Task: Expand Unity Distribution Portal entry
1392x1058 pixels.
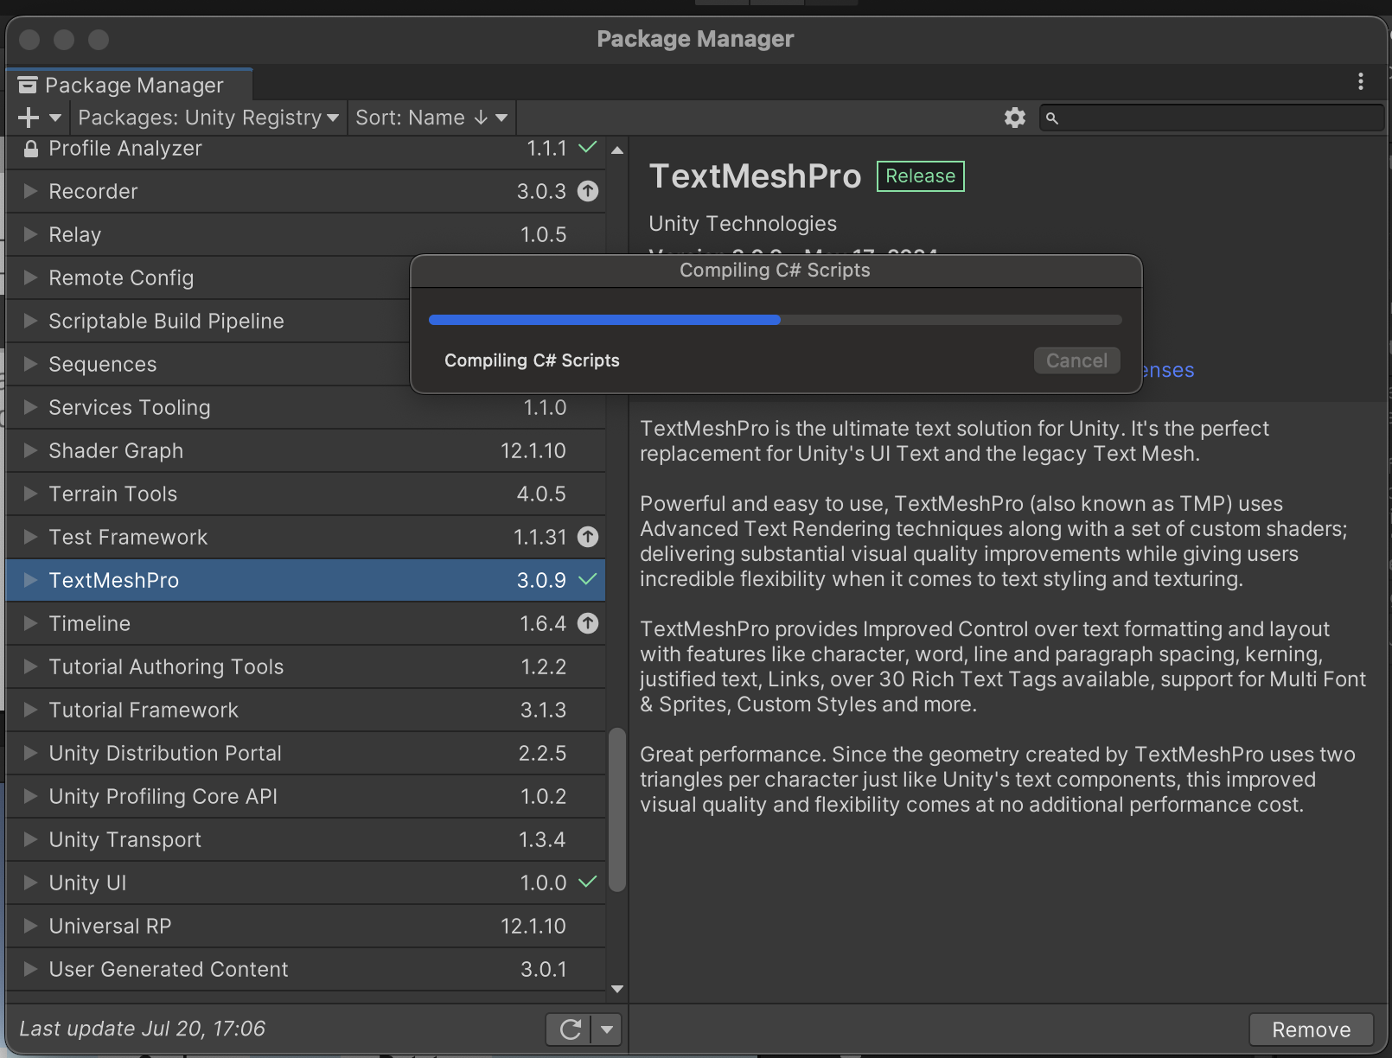Action: click(30, 753)
